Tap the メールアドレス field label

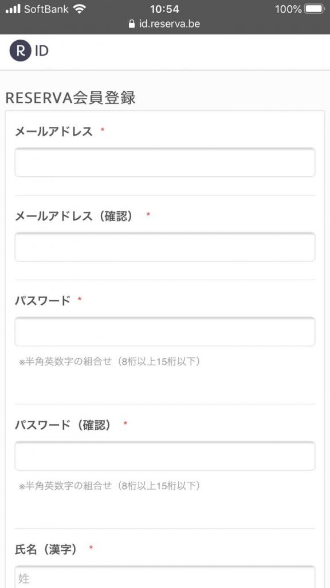pos(53,131)
